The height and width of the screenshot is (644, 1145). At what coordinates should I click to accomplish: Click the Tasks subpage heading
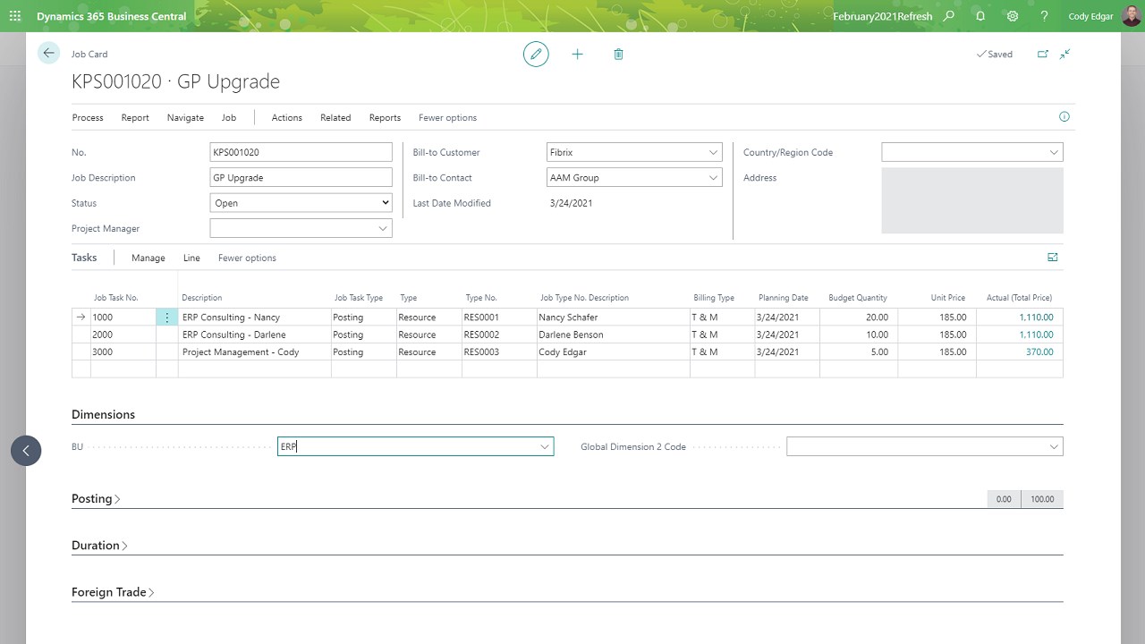coord(84,258)
